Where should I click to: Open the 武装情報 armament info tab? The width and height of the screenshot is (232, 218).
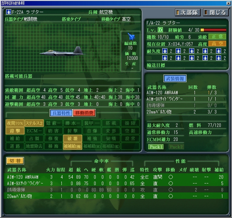tap(175, 79)
